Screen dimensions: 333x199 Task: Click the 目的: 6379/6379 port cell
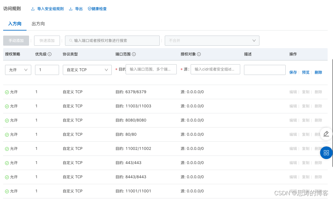[x=131, y=92]
